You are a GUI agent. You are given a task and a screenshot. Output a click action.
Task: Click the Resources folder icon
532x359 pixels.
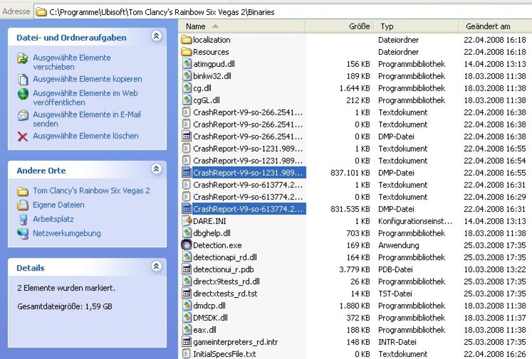pos(187,52)
